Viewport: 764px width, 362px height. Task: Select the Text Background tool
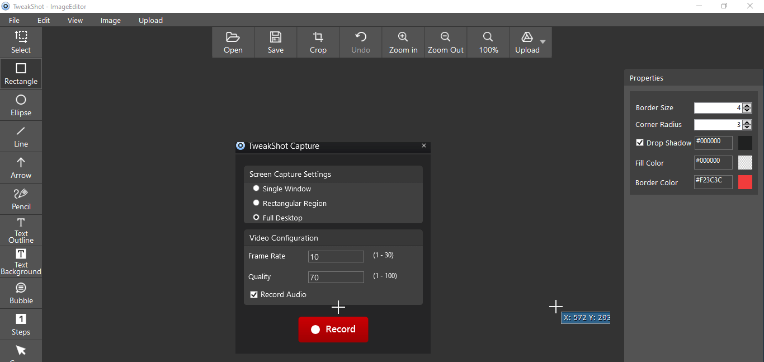point(21,262)
